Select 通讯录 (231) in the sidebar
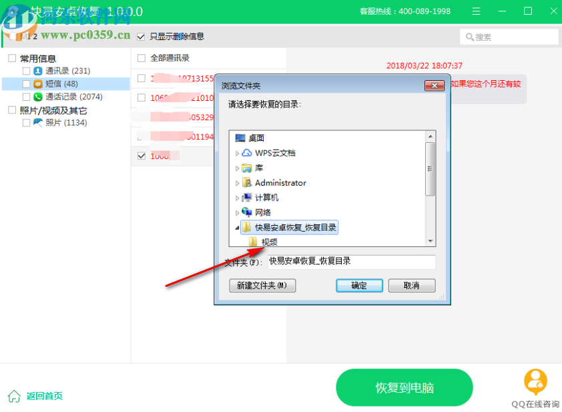 coord(67,71)
